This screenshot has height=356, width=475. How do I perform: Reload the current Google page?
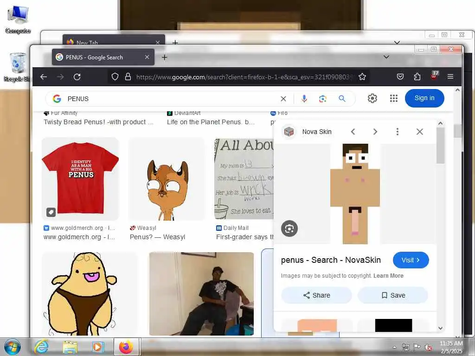point(77,77)
